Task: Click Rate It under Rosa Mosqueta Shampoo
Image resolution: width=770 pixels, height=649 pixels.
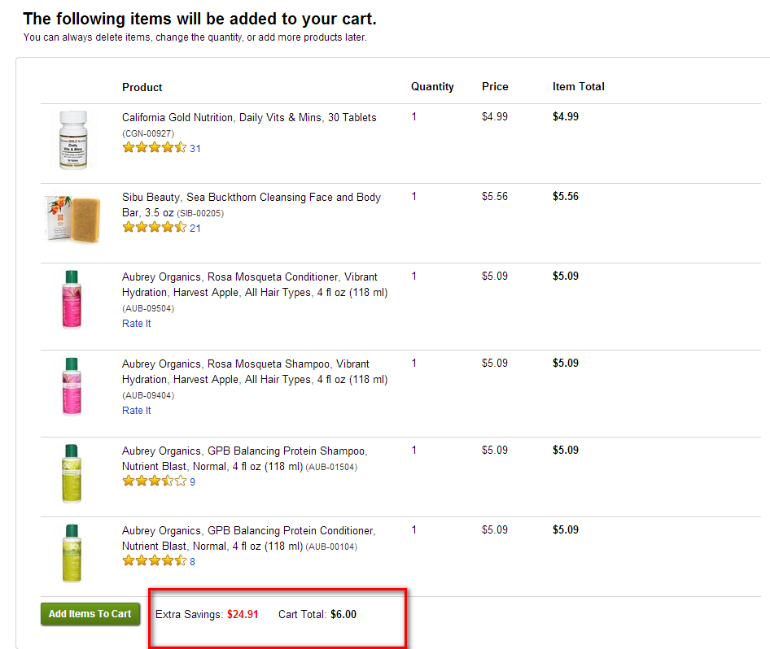Action: tap(137, 410)
